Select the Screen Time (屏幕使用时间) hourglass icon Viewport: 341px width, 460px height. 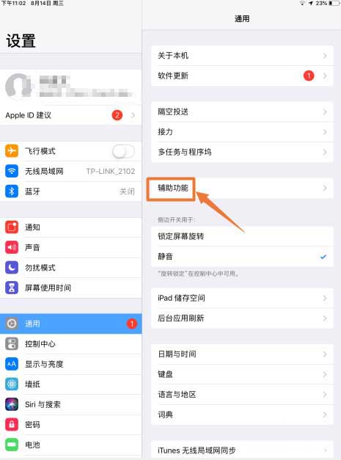(12, 288)
